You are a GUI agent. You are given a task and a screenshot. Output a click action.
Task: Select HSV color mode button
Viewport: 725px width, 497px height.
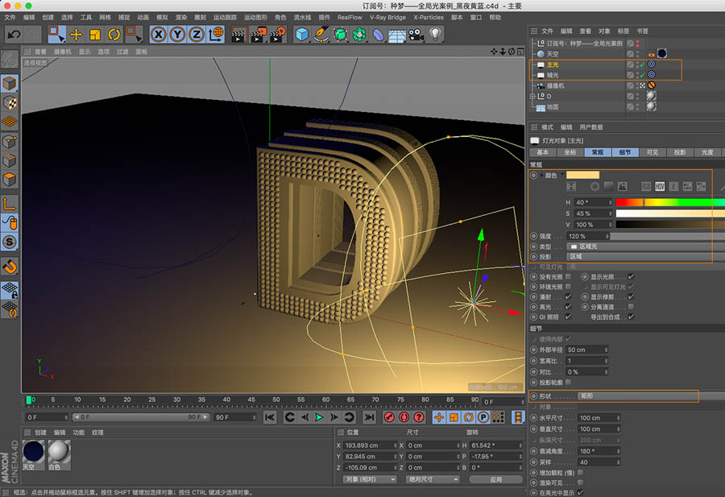pyautogui.click(x=660, y=186)
